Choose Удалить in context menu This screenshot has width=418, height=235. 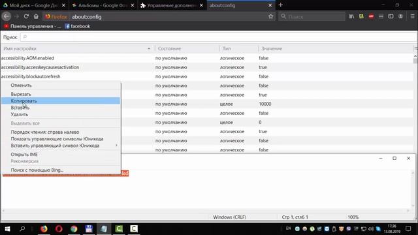click(61, 114)
